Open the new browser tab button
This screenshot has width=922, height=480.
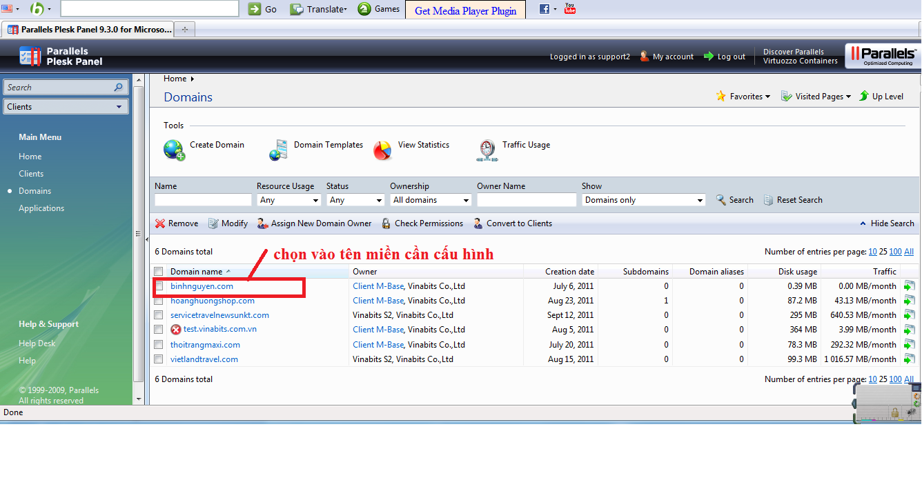tap(185, 30)
